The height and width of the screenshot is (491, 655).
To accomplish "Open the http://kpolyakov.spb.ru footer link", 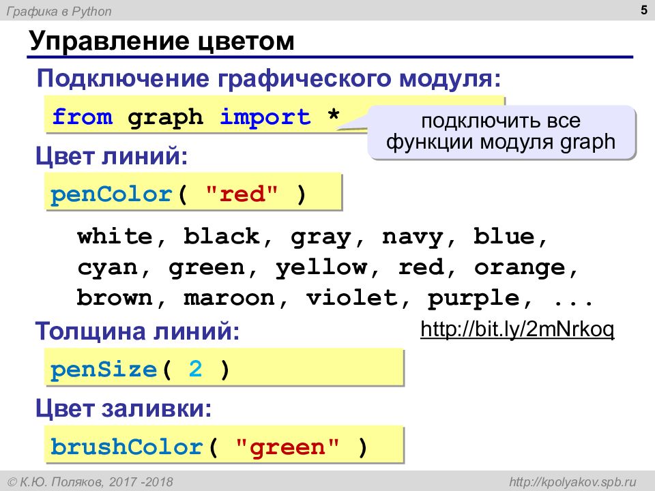I will [x=572, y=482].
